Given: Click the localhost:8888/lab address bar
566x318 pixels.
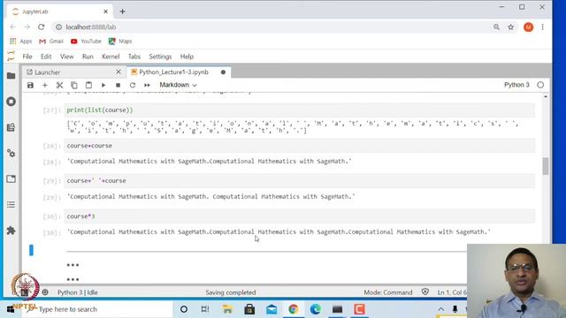Looking at the screenshot, I should coord(271,27).
